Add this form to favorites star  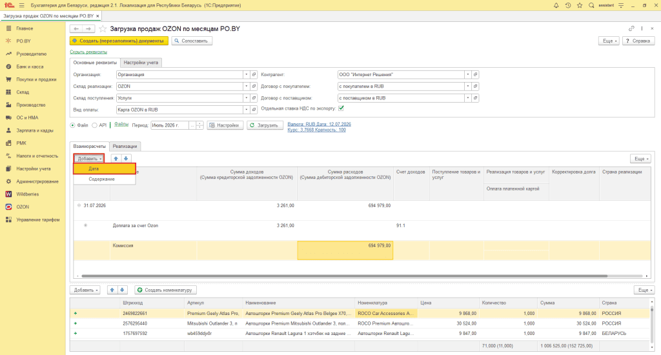pos(103,28)
